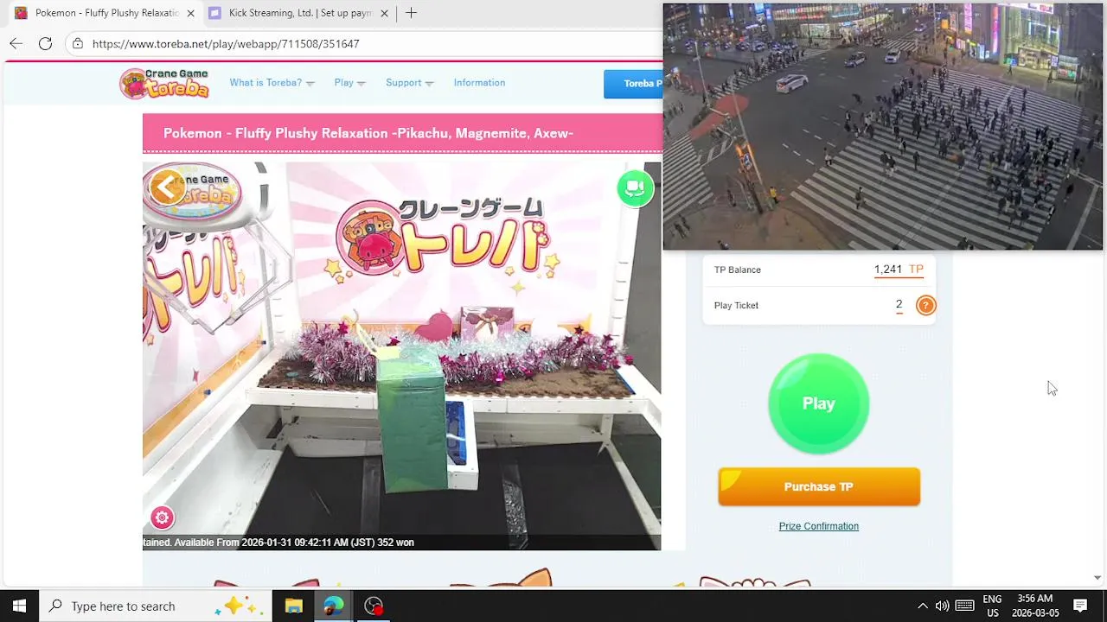Click the colorful search highlights icon in taskbar
The height and width of the screenshot is (622, 1107).
241,606
